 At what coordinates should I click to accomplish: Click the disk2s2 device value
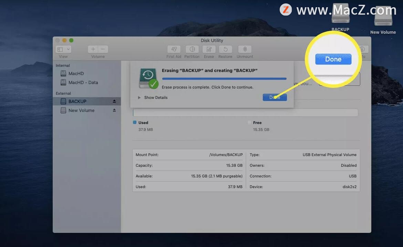[350, 187]
